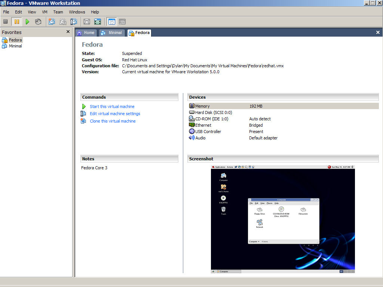This screenshot has height=287, width=383.
Task: Click the Memory value 192 MB
Action: (x=256, y=106)
